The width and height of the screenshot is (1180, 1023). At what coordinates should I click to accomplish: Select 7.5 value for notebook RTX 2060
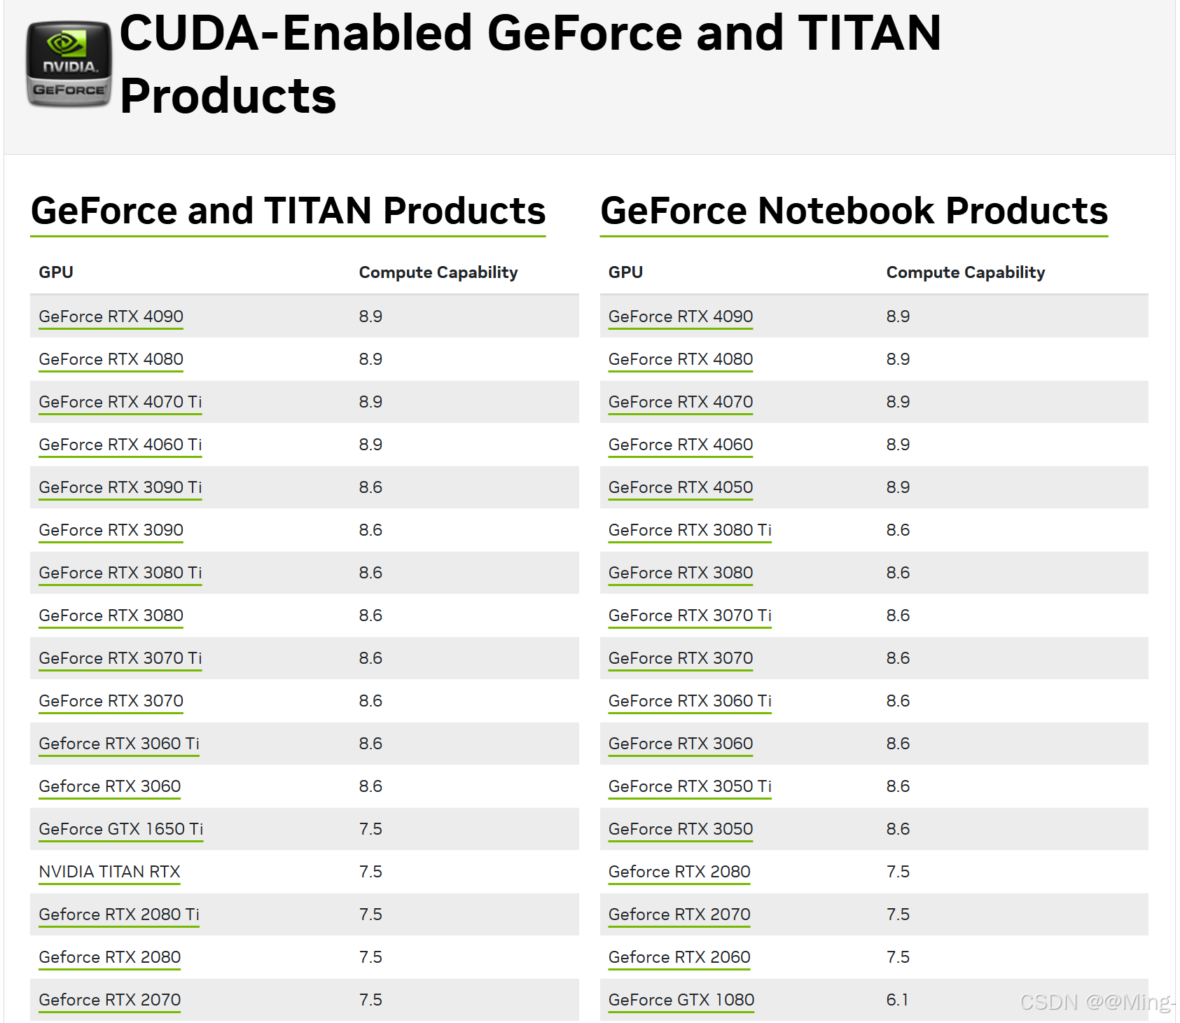[898, 957]
